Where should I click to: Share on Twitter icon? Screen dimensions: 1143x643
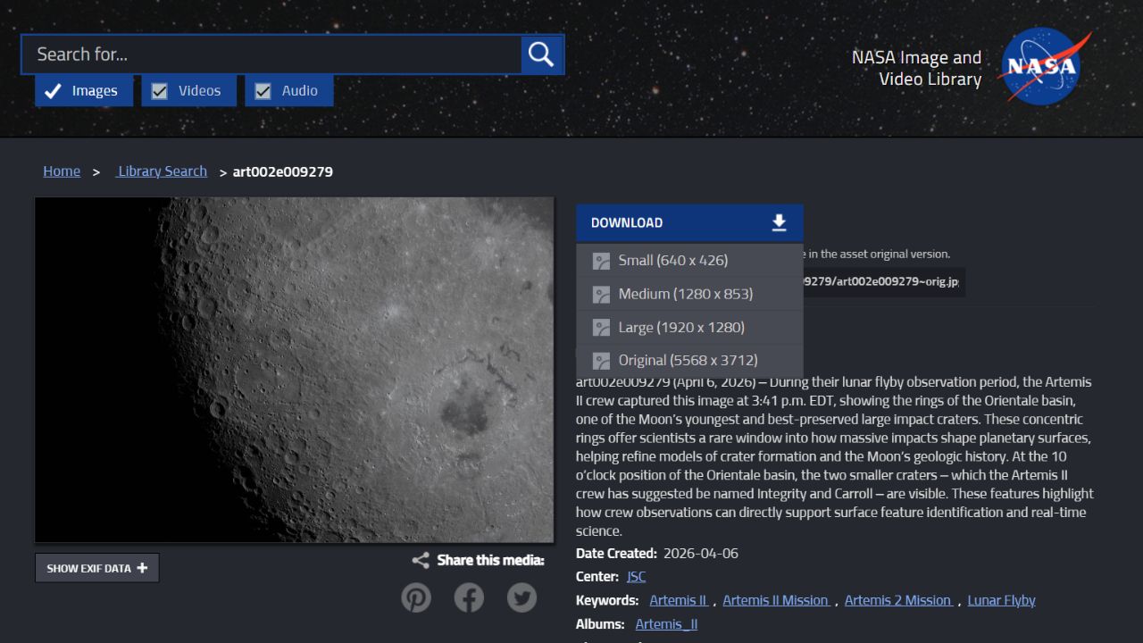pyautogui.click(x=521, y=597)
